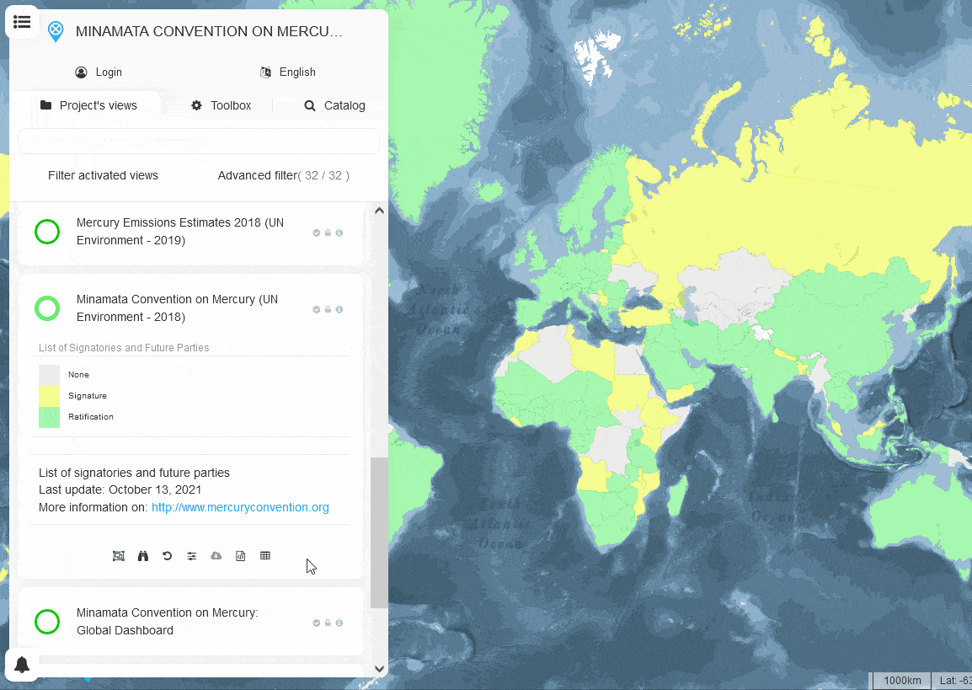Toggle the Minamata Convention UN Environment 2018 view

point(47,308)
